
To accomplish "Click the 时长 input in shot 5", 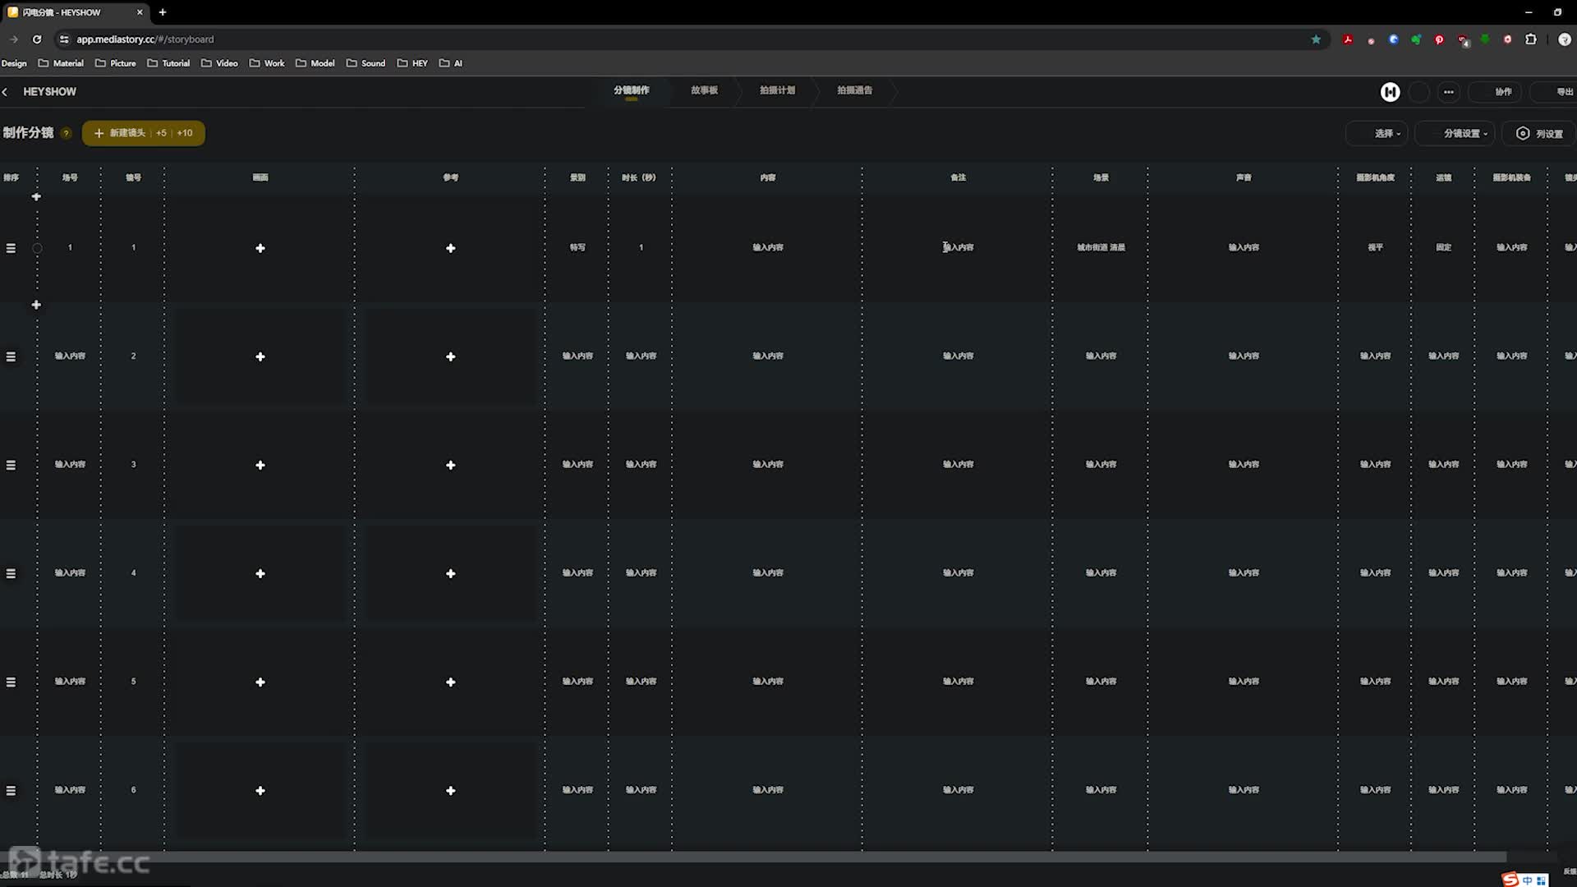I will pyautogui.click(x=641, y=681).
